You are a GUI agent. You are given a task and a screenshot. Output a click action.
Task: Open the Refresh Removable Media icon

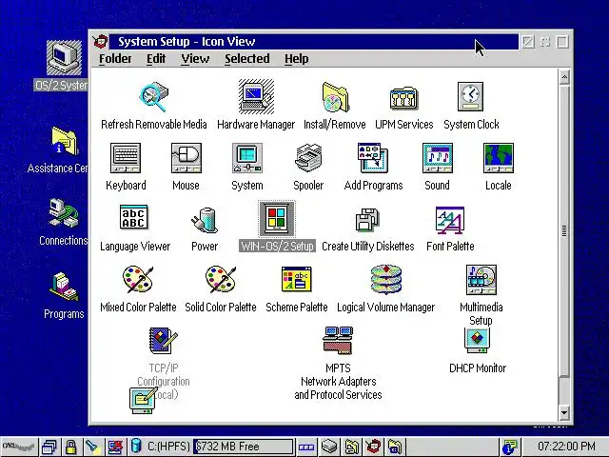154,97
